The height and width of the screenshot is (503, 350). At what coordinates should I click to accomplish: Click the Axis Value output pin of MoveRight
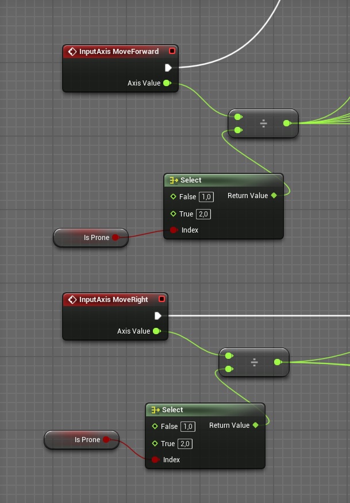(x=156, y=331)
